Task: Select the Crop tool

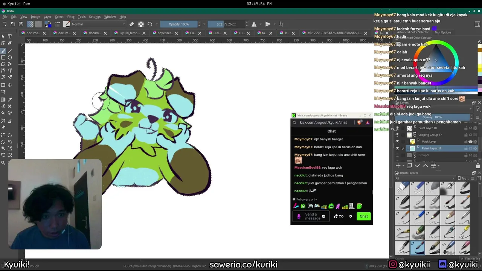Action: click(3, 92)
